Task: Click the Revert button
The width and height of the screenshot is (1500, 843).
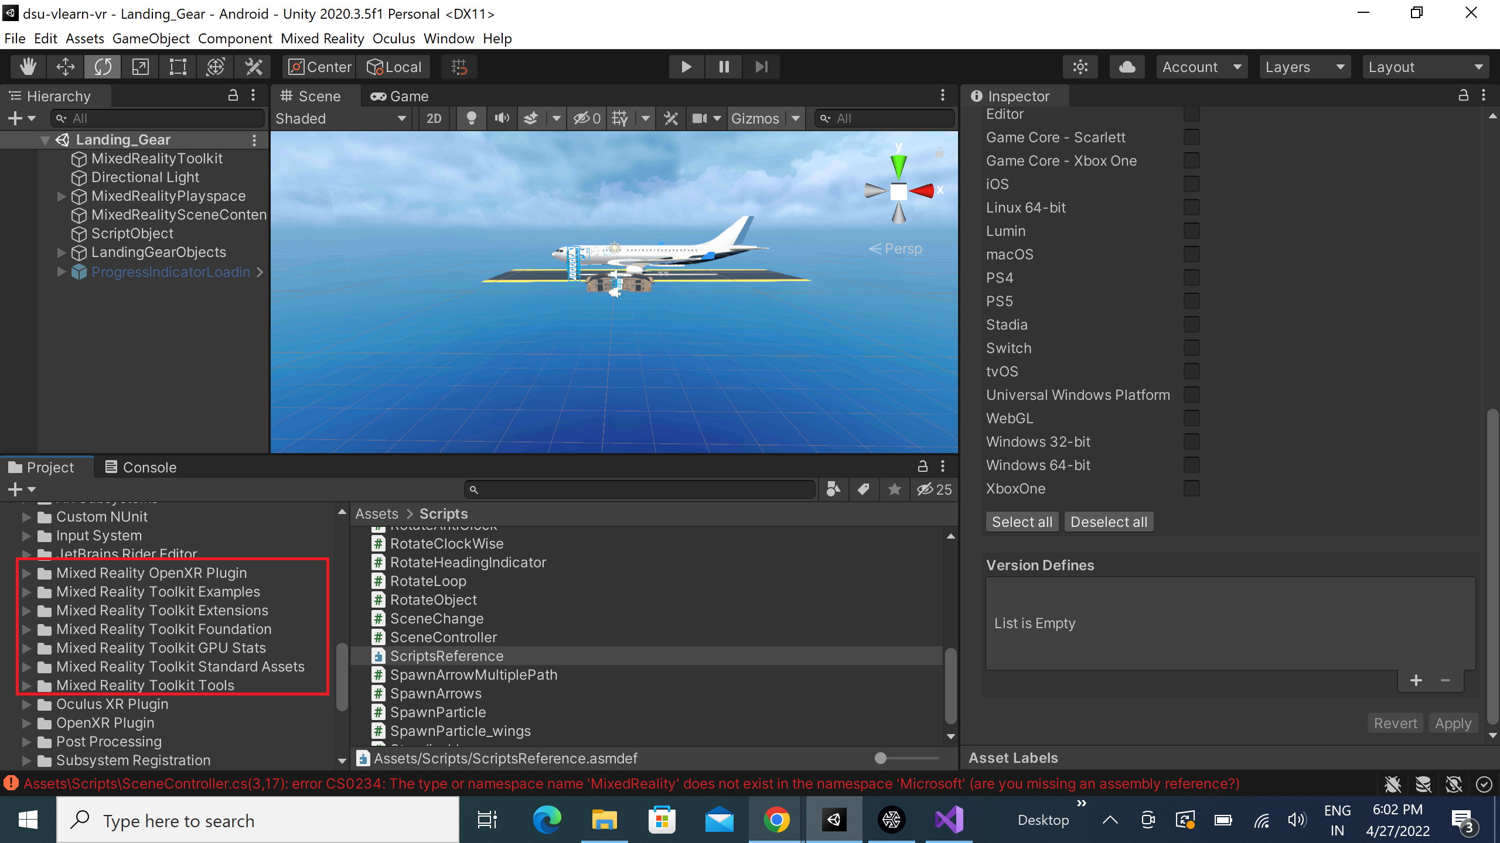Action: pyautogui.click(x=1395, y=723)
